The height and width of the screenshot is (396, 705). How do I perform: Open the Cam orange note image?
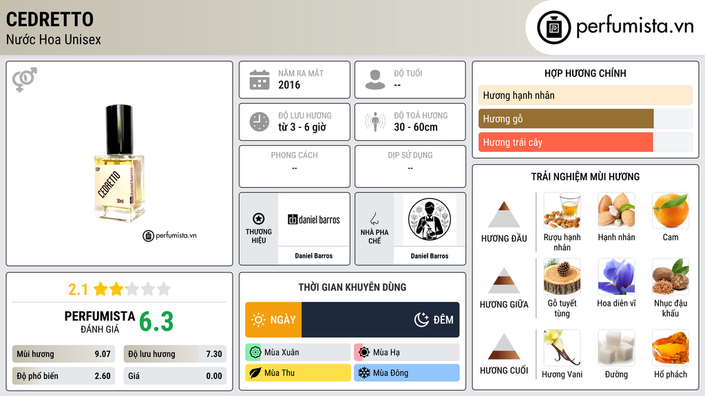671,210
